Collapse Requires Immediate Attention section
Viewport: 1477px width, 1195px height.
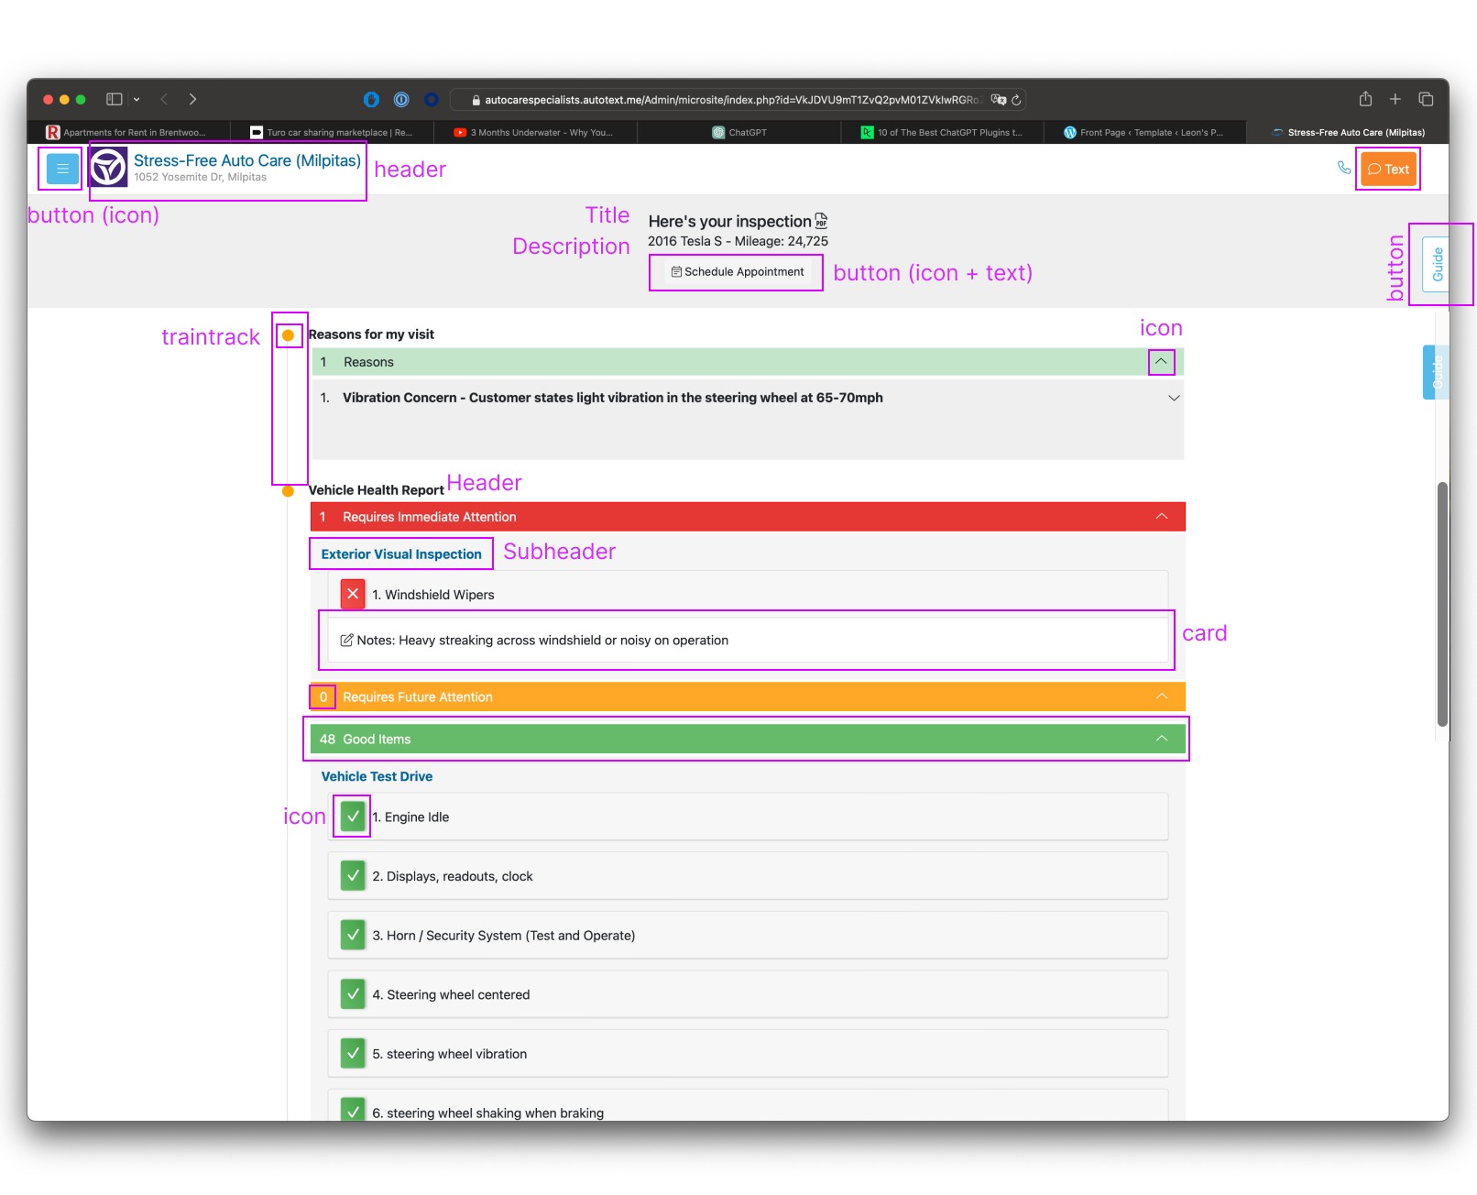1162,517
